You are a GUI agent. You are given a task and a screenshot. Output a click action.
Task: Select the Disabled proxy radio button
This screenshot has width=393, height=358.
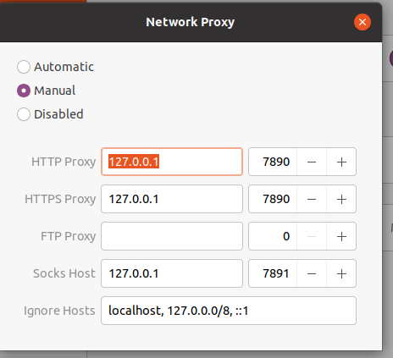24,114
